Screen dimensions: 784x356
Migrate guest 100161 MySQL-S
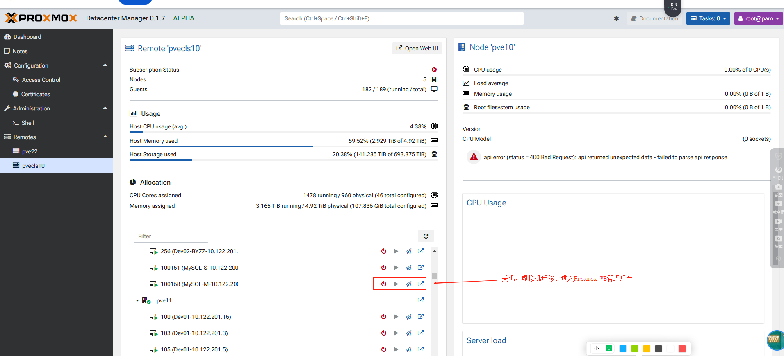tap(408, 268)
